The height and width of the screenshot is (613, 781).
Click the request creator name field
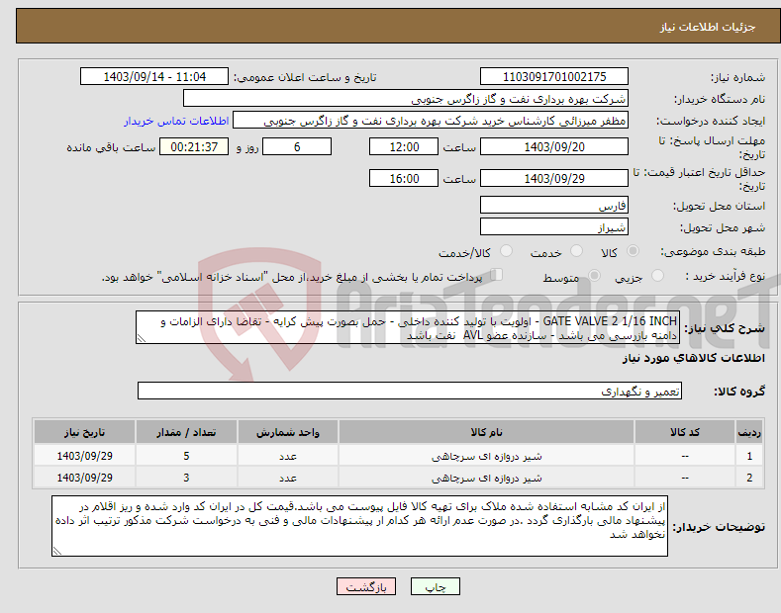tap(431, 121)
